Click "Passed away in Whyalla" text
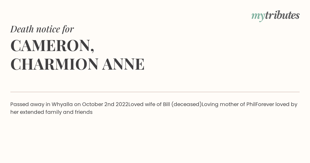The image size is (310, 163). pyautogui.click(x=42, y=105)
